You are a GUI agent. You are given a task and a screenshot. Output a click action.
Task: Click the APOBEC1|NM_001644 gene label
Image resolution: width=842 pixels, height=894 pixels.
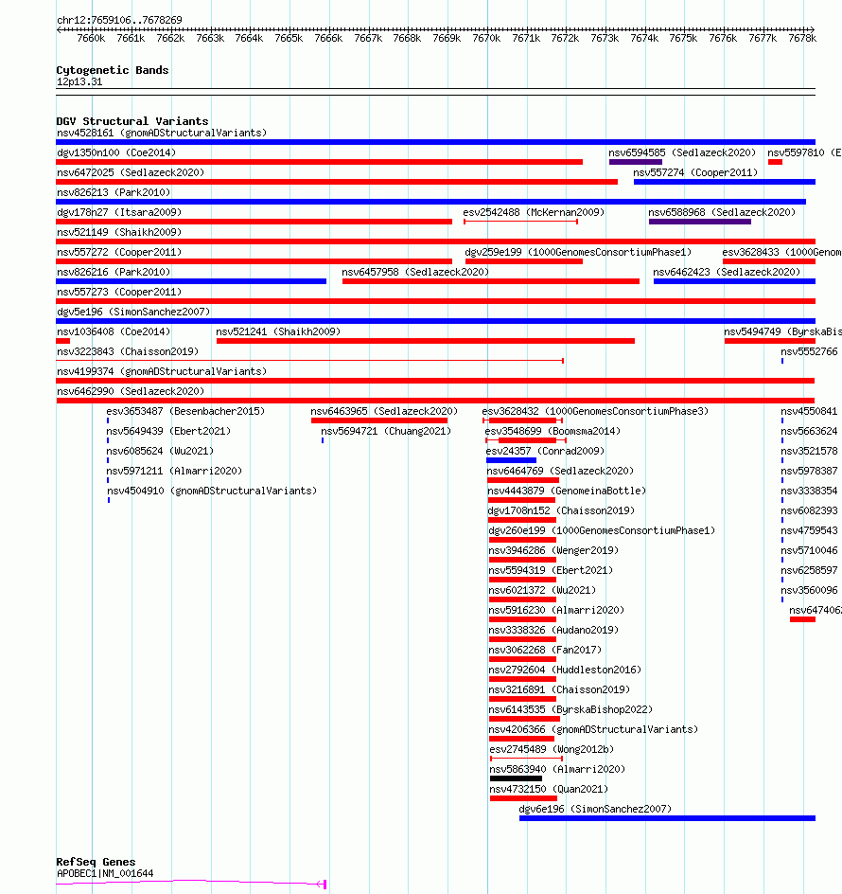[105, 874]
